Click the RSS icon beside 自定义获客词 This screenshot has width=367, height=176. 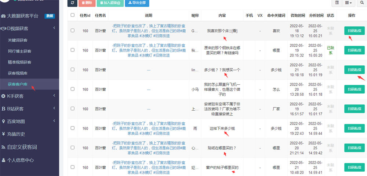pos(3,147)
